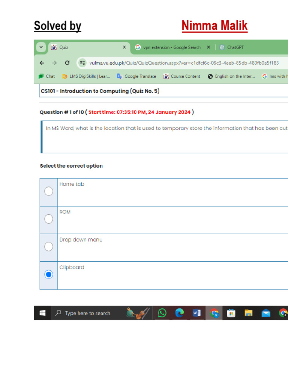The height and width of the screenshot is (385, 288).
Task: Open WhatsApp from the taskbar
Action: pos(162,313)
